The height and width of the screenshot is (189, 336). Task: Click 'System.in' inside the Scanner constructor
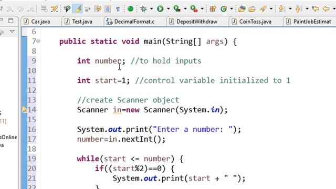pyautogui.click(x=199, y=110)
